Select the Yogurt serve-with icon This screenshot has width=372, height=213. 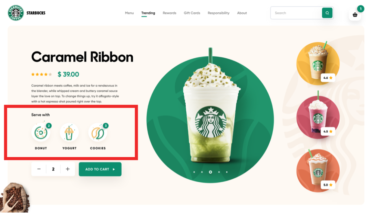point(69,133)
